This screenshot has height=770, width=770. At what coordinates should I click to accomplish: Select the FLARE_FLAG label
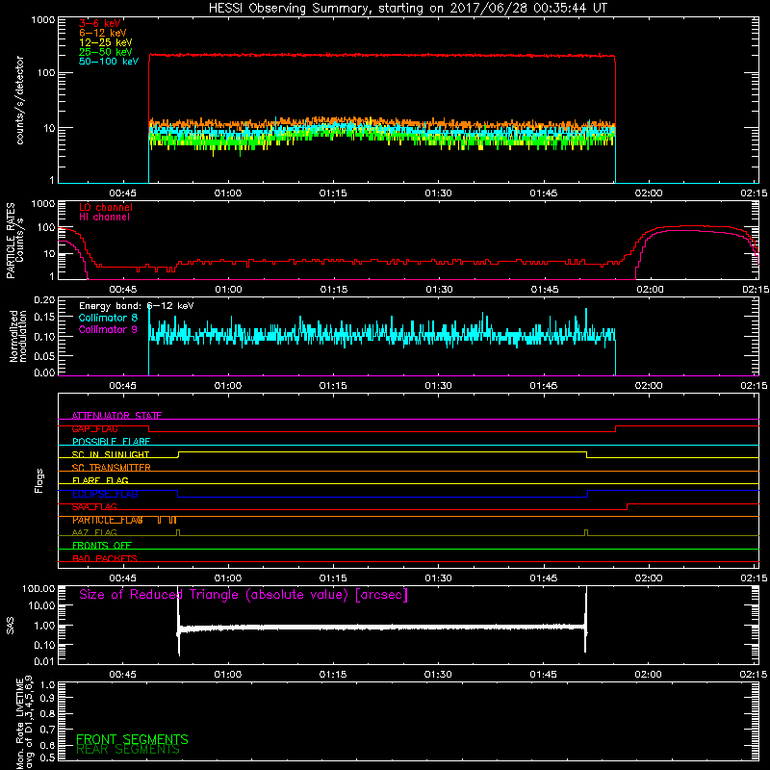pyautogui.click(x=100, y=480)
